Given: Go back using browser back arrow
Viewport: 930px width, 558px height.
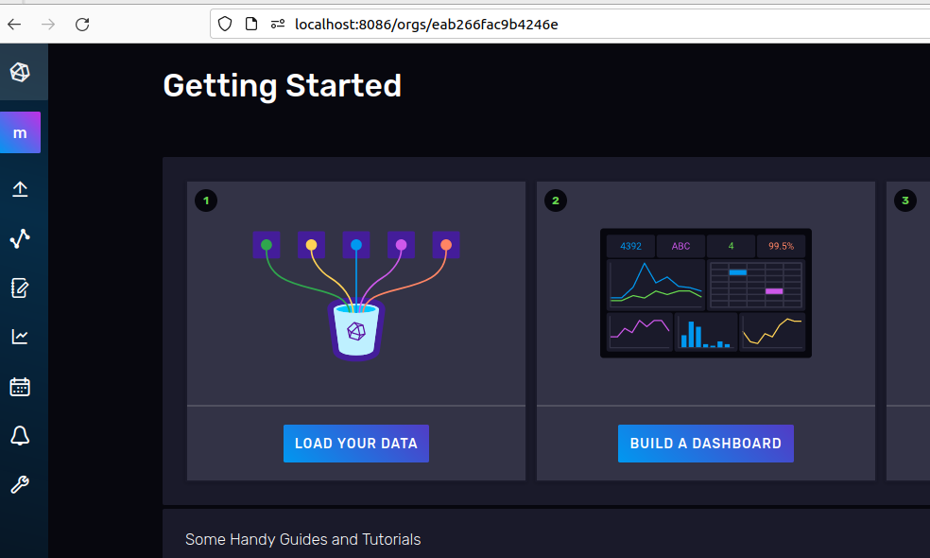Looking at the screenshot, I should click(x=14, y=25).
